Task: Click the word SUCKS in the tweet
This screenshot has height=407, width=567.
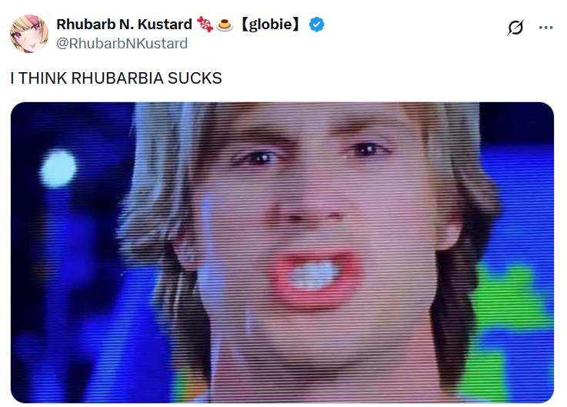Action: pos(195,78)
